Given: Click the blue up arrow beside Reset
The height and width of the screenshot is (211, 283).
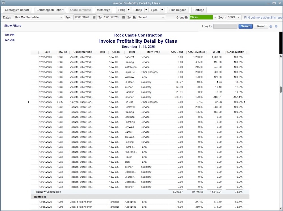Looking at the screenshot, I should pyautogui.click(x=271, y=26).
